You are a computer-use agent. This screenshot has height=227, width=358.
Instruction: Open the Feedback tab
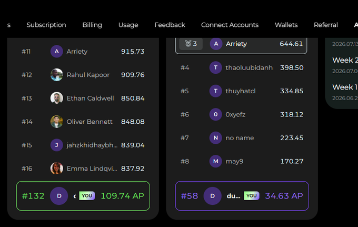pyautogui.click(x=170, y=25)
